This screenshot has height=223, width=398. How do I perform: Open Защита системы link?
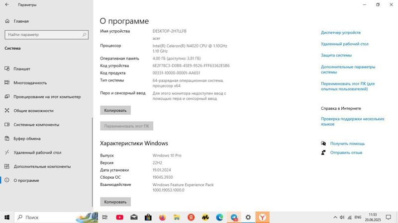point(336,55)
